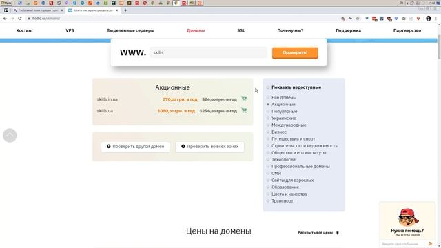Click the translate icon in the address bar
The height and width of the screenshot is (248, 441).
coord(343,19)
